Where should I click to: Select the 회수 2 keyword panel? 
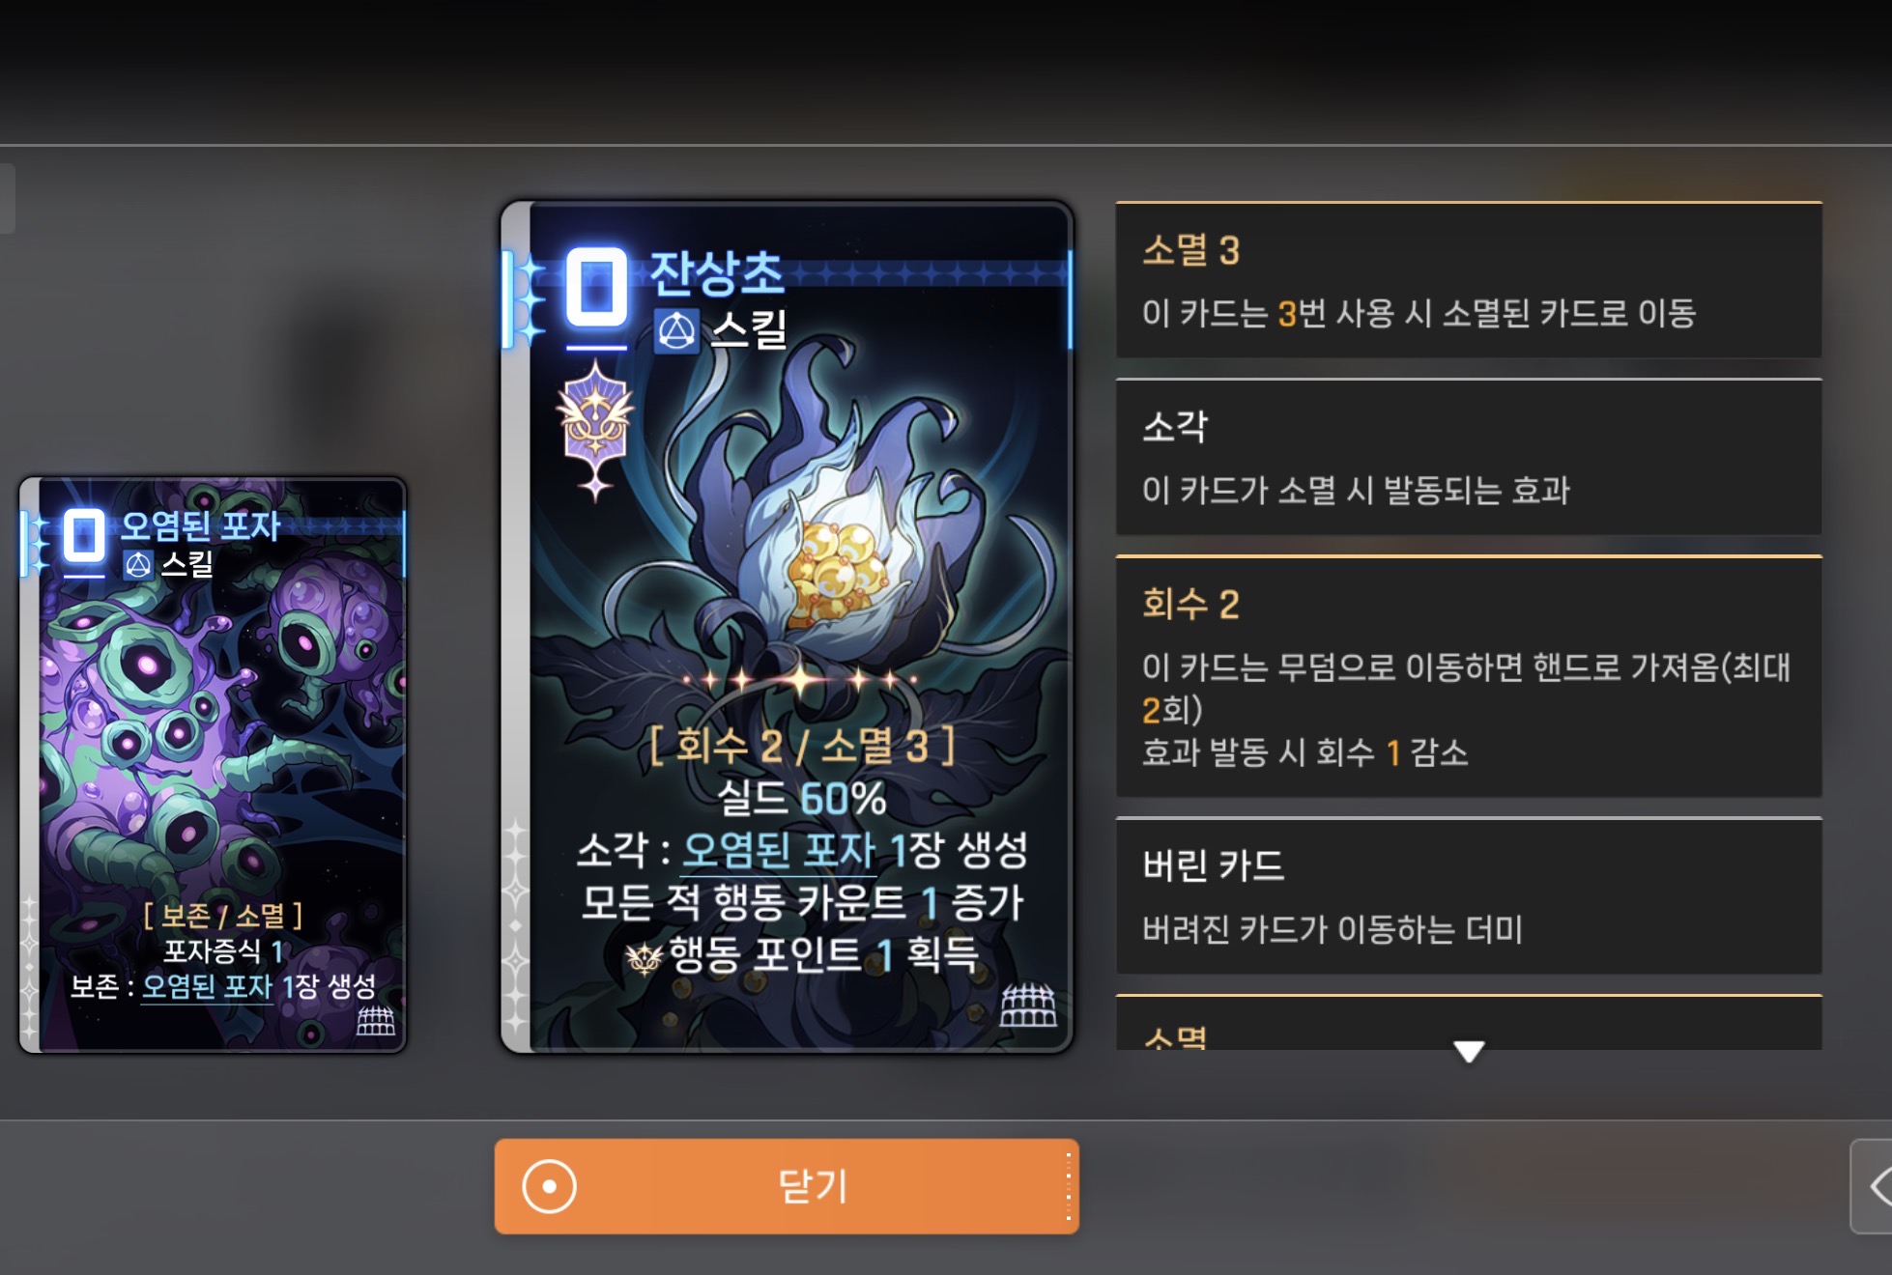coord(1469,676)
